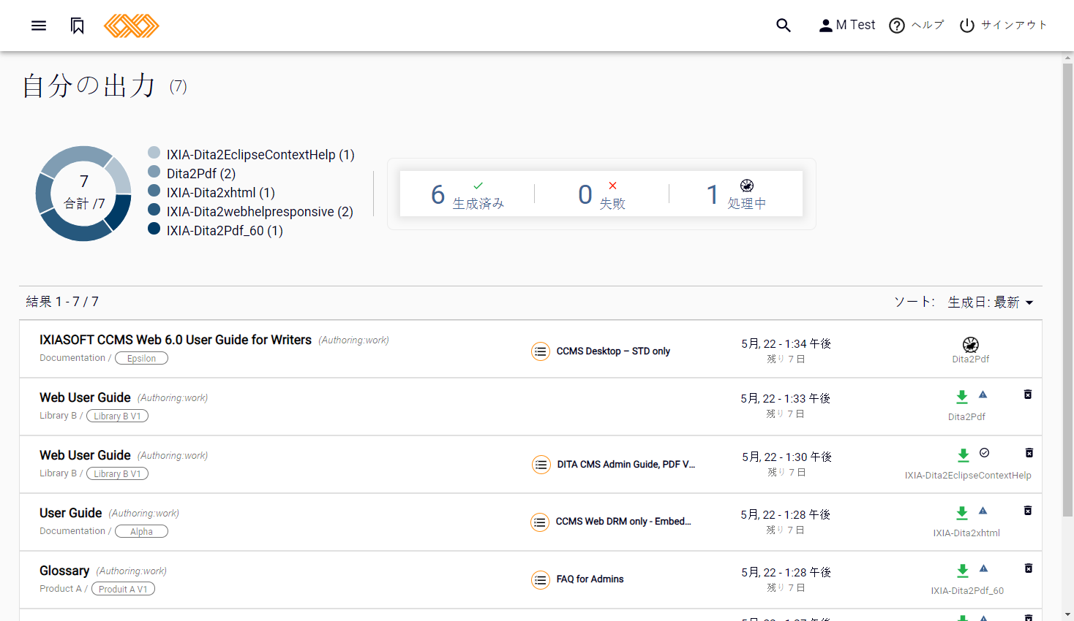Viewport: 1074px width, 621px height.
Task: Download the Glossary IXIA-Dita2Pdf_60 output
Action: coord(963,571)
